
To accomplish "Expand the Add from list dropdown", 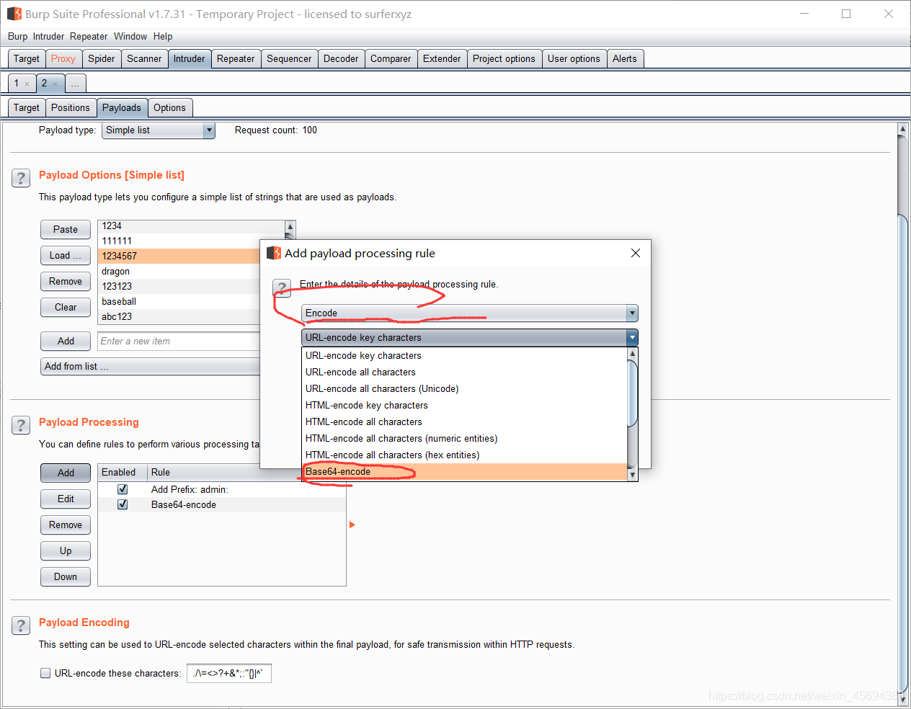I will (x=150, y=366).
